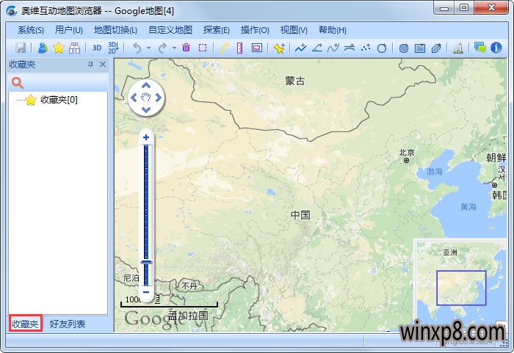Pin the 收藏夹 panel

pos(91,65)
